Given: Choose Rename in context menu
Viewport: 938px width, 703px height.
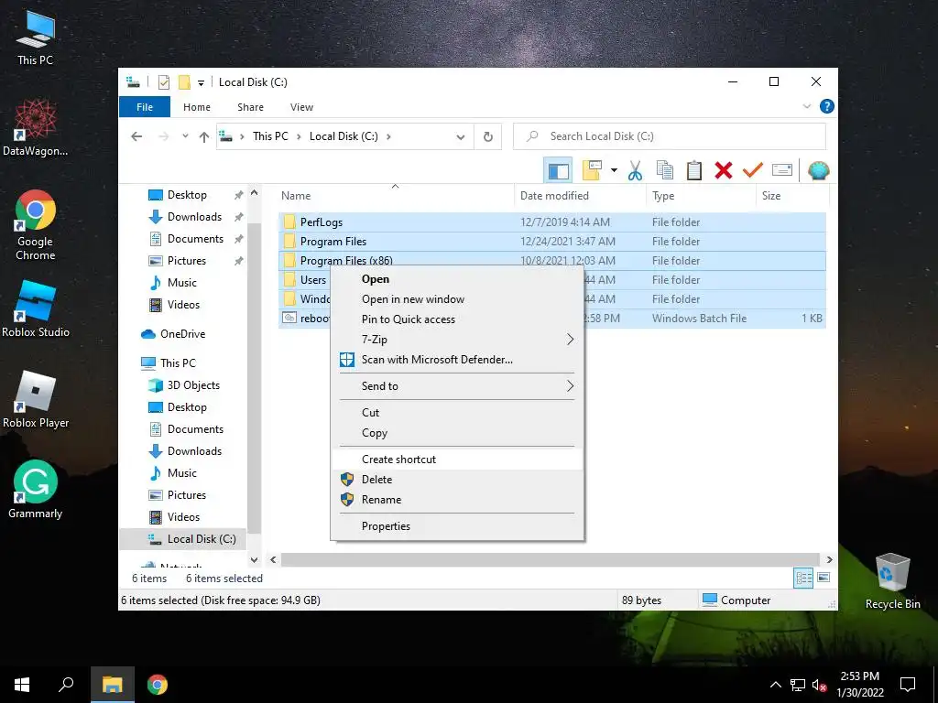Looking at the screenshot, I should (457, 500).
